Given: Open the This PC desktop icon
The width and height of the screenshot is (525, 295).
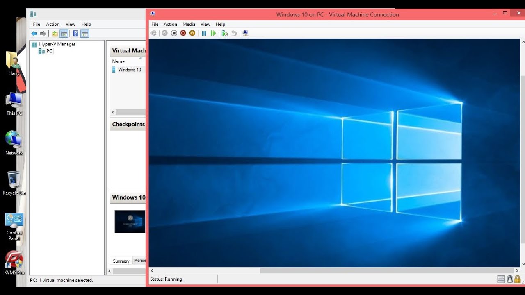Looking at the screenshot, I should click(x=14, y=104).
